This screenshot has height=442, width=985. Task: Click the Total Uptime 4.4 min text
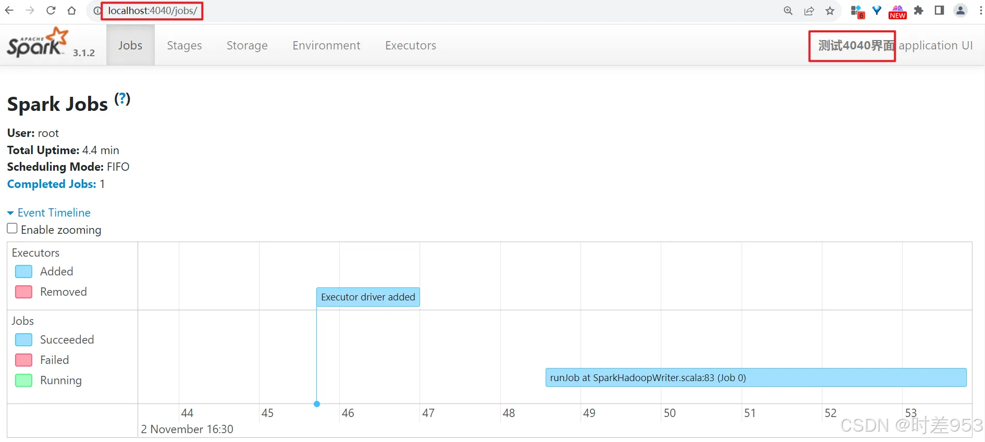coord(63,150)
